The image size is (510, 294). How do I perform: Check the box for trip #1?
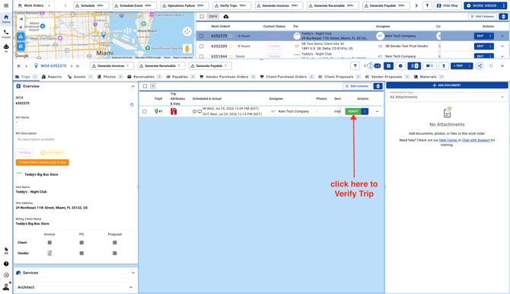[x=145, y=111]
